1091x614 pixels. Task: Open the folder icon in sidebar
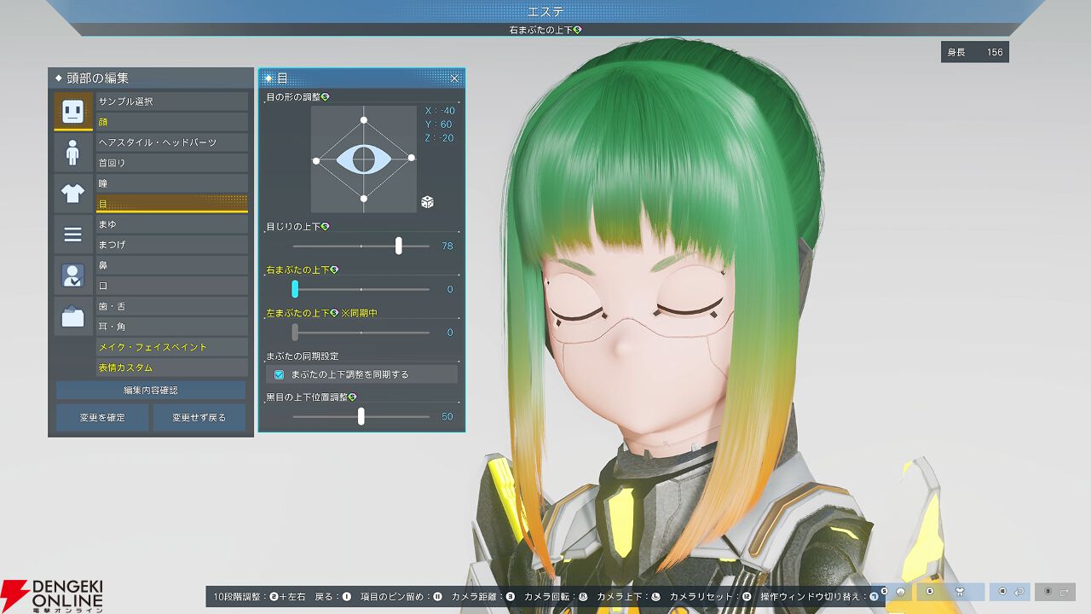pos(73,317)
